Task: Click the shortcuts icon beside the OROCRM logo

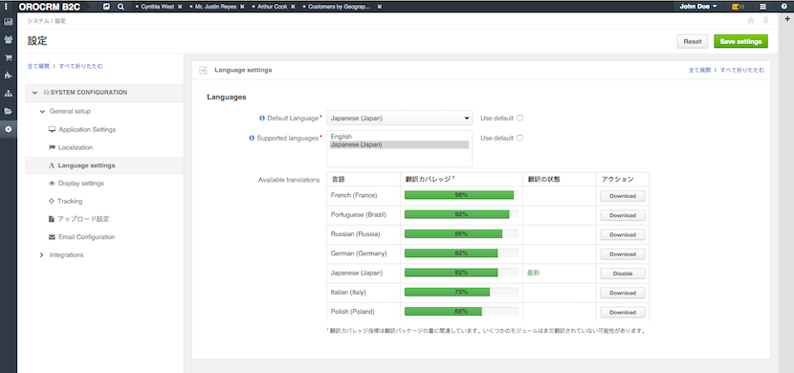Action: 106,7
